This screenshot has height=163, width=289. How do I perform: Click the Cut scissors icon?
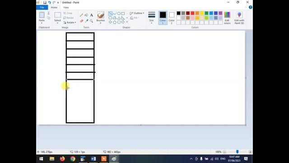48,13
